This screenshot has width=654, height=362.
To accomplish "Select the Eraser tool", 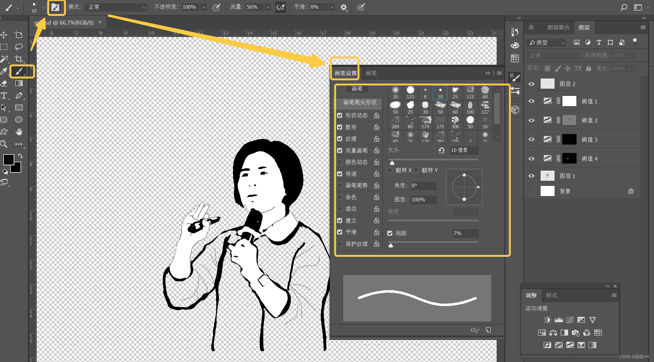I will point(4,83).
